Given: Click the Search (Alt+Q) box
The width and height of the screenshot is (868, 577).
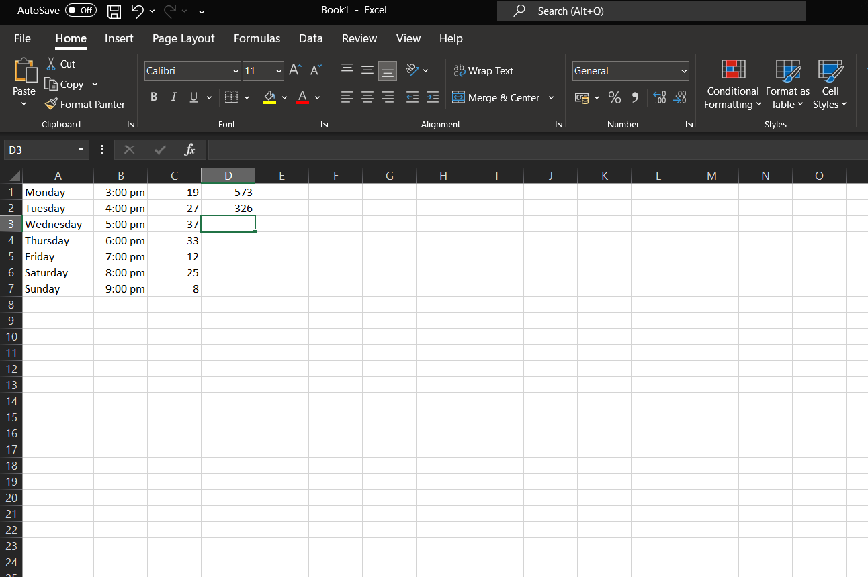Looking at the screenshot, I should (x=651, y=11).
